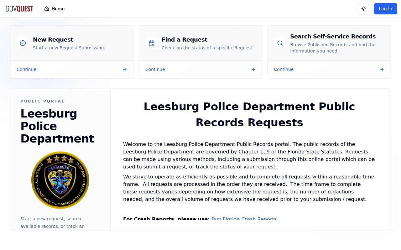Screen dimensions: 401x250
Task: Click the arrow in Search Self-Service Records card
Action: coord(382,69)
